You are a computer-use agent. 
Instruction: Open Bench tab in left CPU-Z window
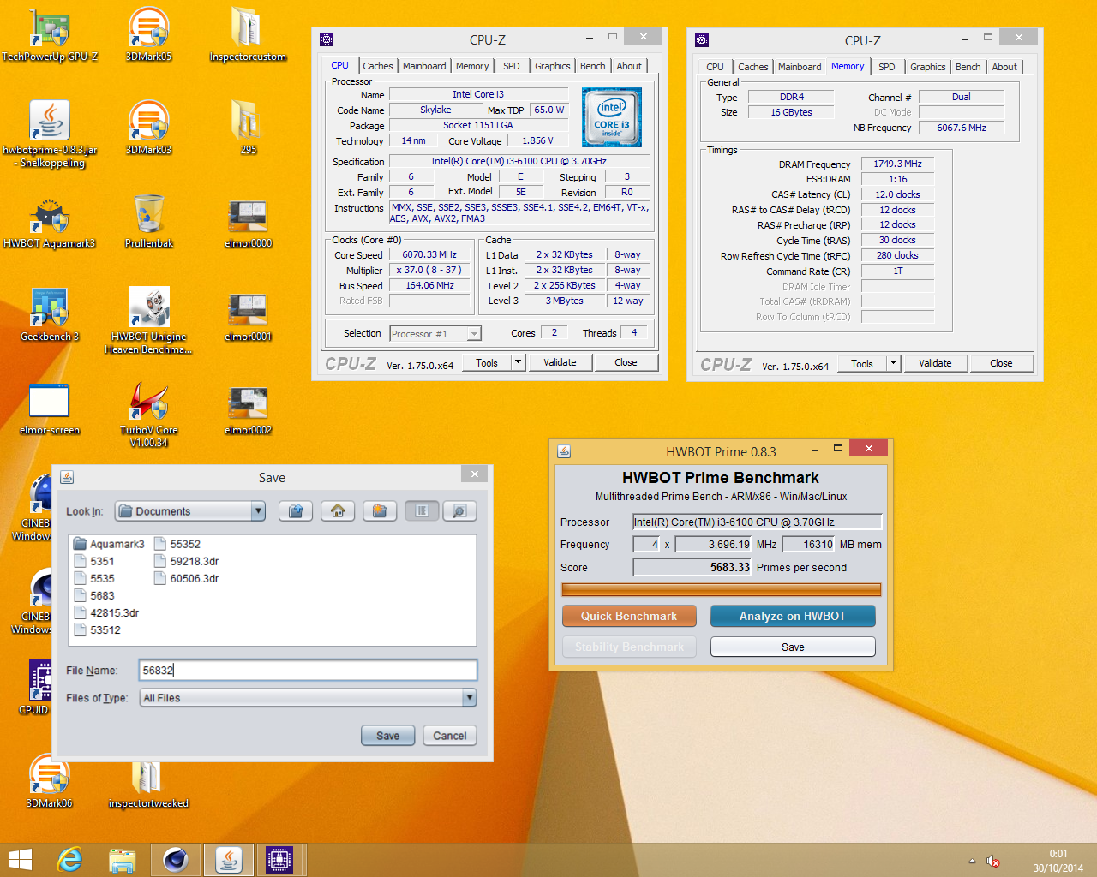(x=593, y=66)
